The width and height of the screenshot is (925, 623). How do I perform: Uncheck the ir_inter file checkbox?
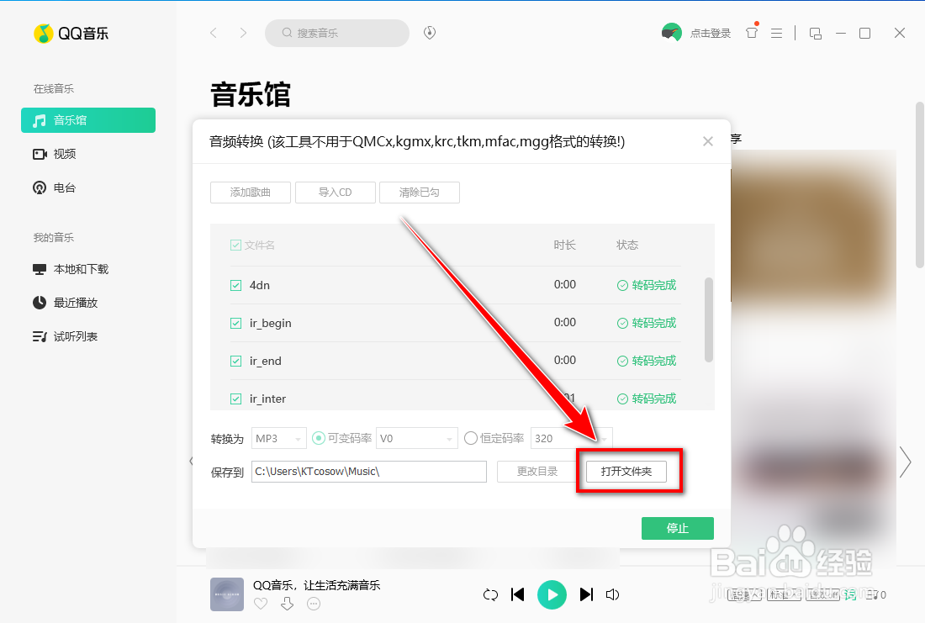pyautogui.click(x=236, y=399)
